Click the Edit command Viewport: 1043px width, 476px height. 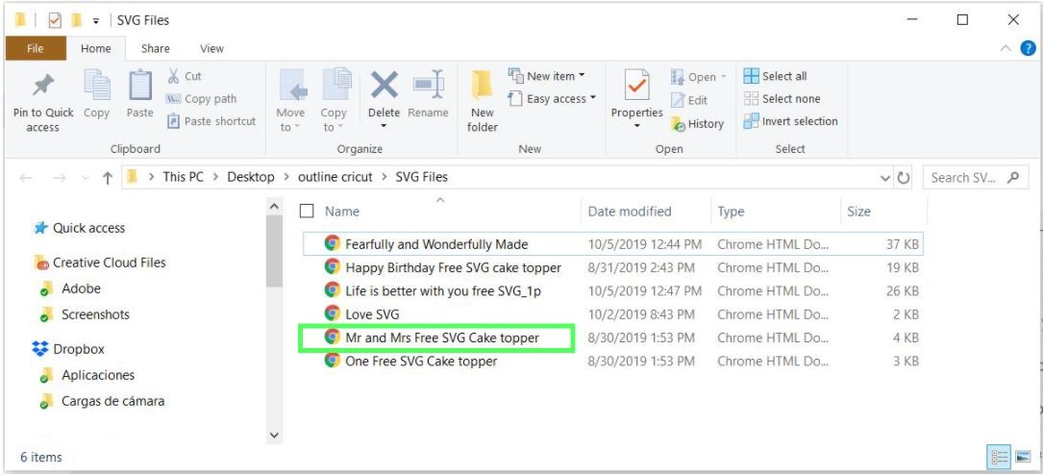click(689, 100)
